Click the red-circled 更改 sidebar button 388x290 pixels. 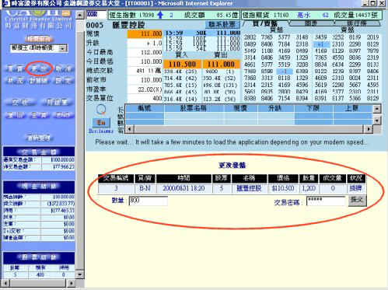click(x=39, y=68)
